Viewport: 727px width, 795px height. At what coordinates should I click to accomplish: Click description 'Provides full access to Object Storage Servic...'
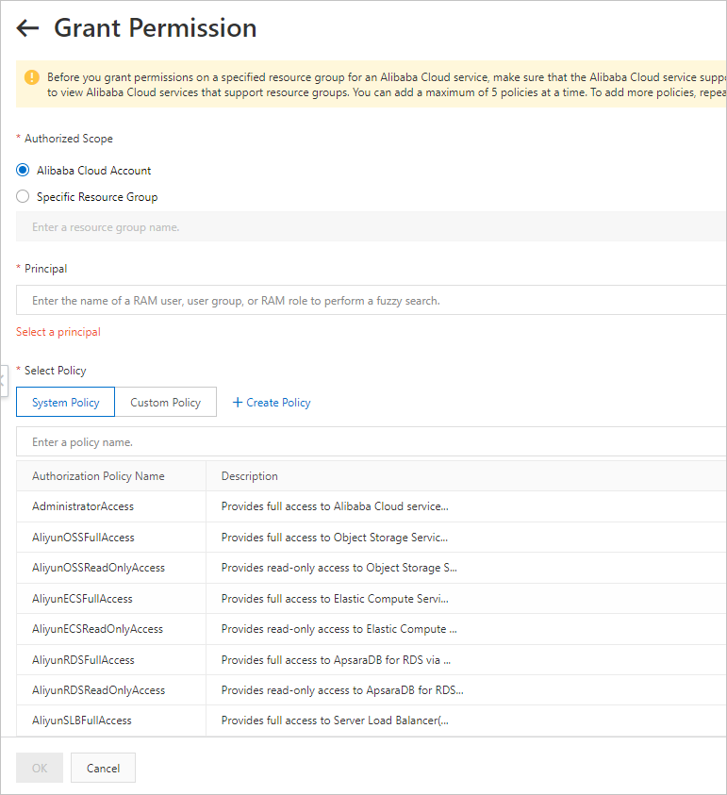(335, 538)
